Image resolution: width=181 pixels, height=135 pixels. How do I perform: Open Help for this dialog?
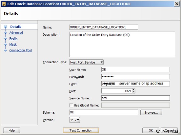point(11,130)
